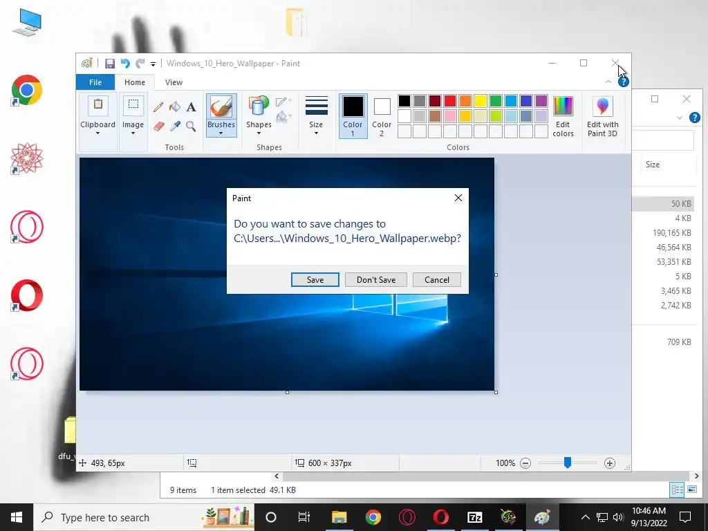Open 7-Zip from the taskbar
The width and height of the screenshot is (708, 531).
click(x=474, y=517)
